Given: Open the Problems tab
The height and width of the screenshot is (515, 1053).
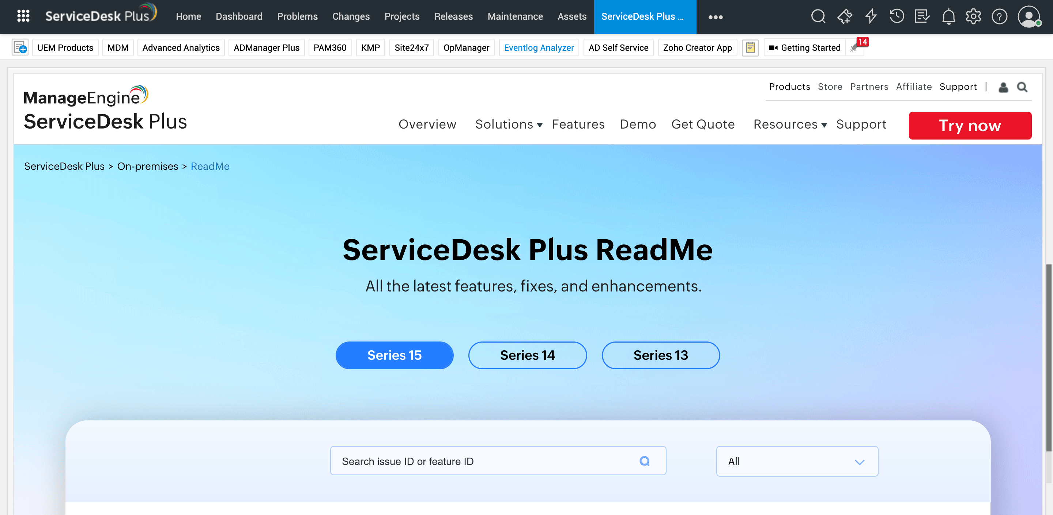Looking at the screenshot, I should click(x=297, y=16).
